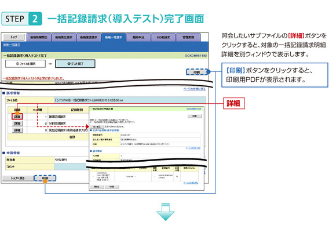336x225 pixels.
Task: Select the 債権譲渡請求 tab
Action: pyautogui.click(x=89, y=37)
